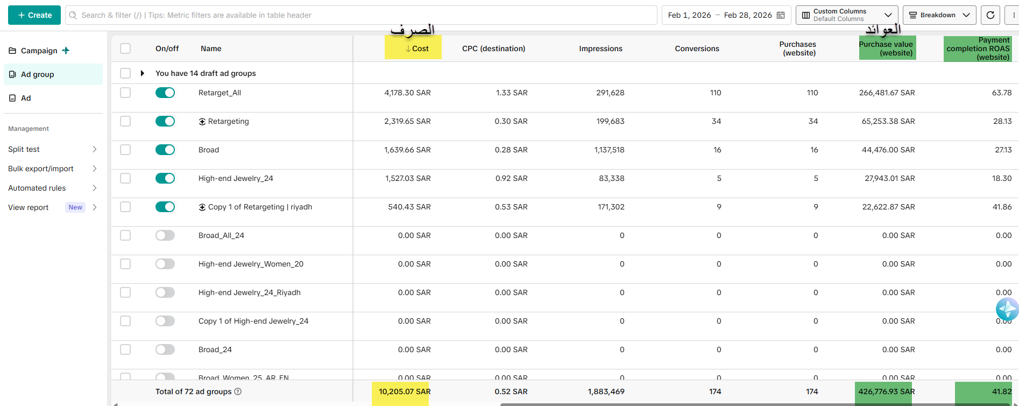Screen dimensions: 1019x406
Task: Click the total purchase value 426,776.93 SAR
Action: click(886, 391)
